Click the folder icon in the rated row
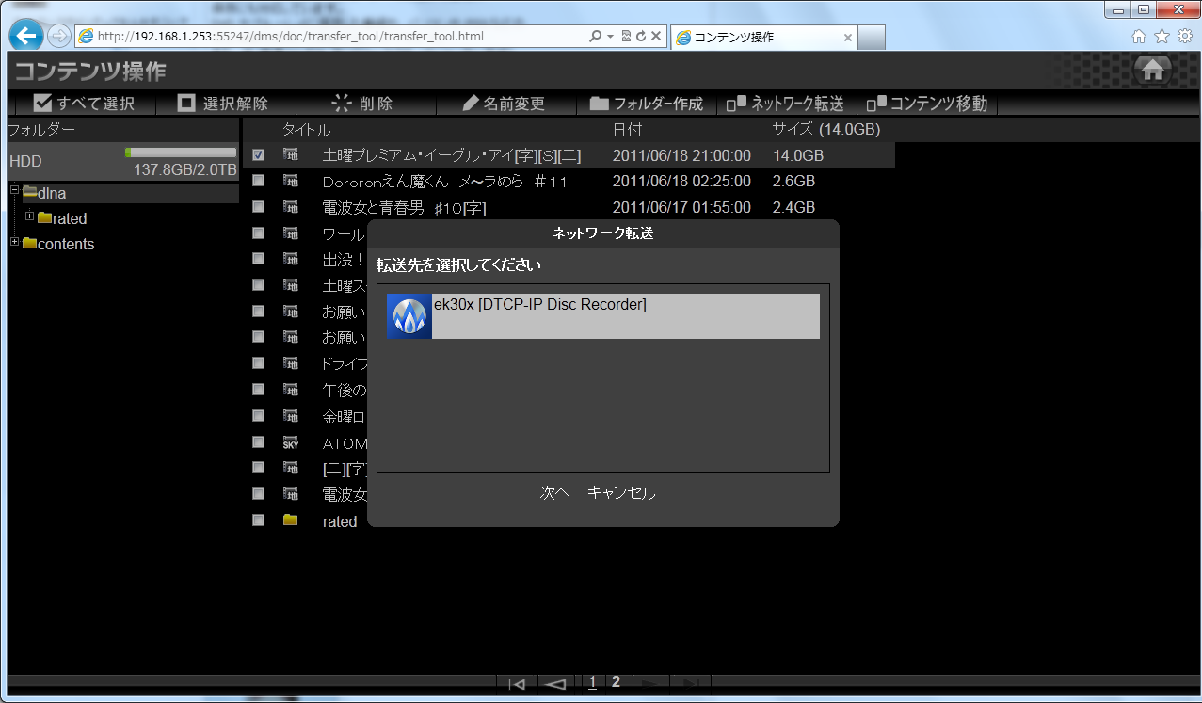1202x703 pixels. 290,520
